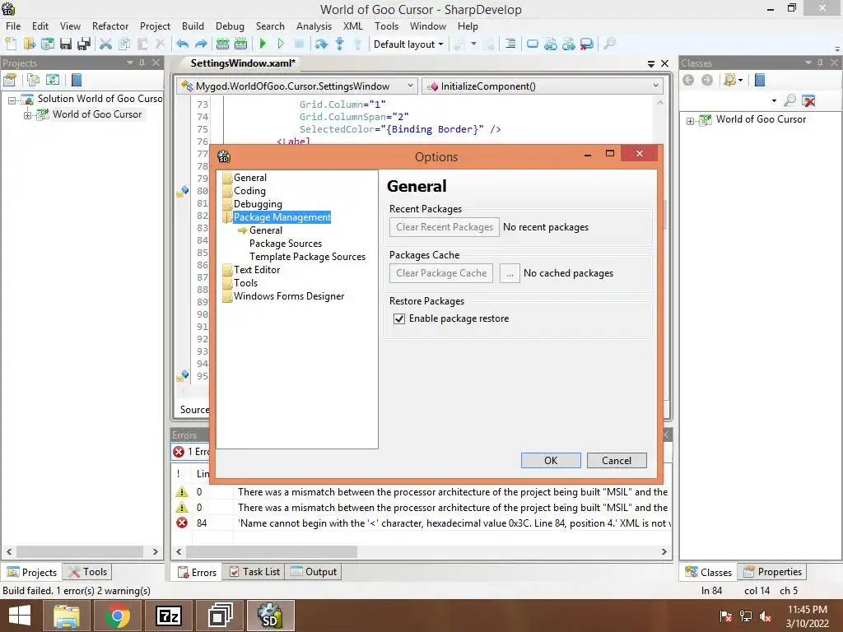Click the Clear Bookmarks icon with red X
The width and height of the screenshot is (843, 632).
[x=587, y=44]
